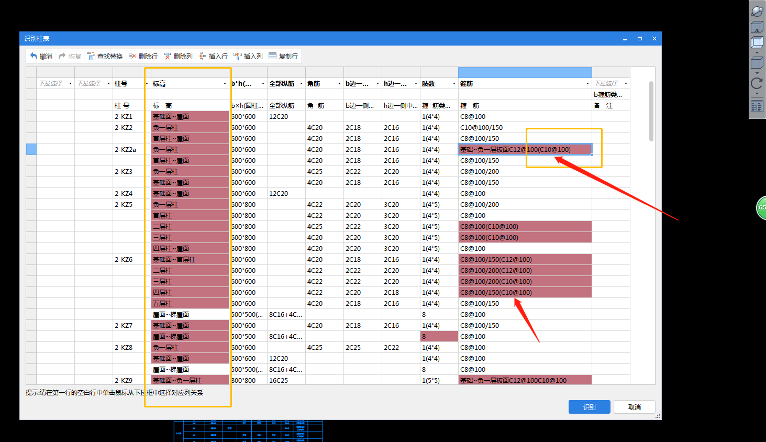Open the 肢数 column header dropdown
The width and height of the screenshot is (766, 442).
[454, 84]
